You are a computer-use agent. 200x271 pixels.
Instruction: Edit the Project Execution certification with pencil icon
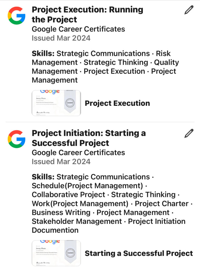click(x=189, y=10)
